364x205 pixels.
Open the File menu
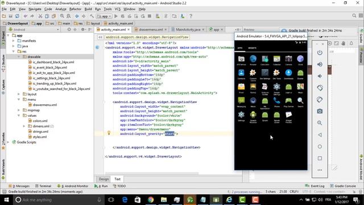point(4,9)
